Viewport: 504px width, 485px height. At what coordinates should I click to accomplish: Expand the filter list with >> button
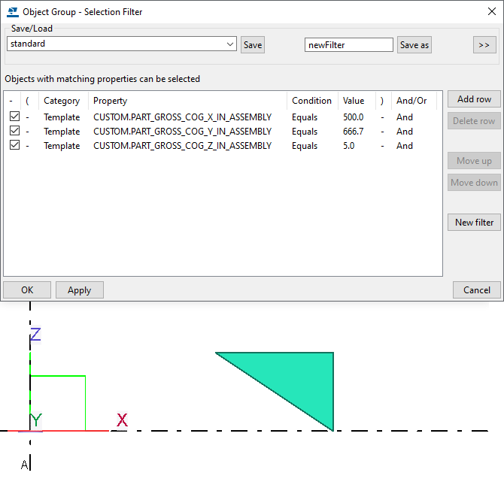(x=484, y=45)
